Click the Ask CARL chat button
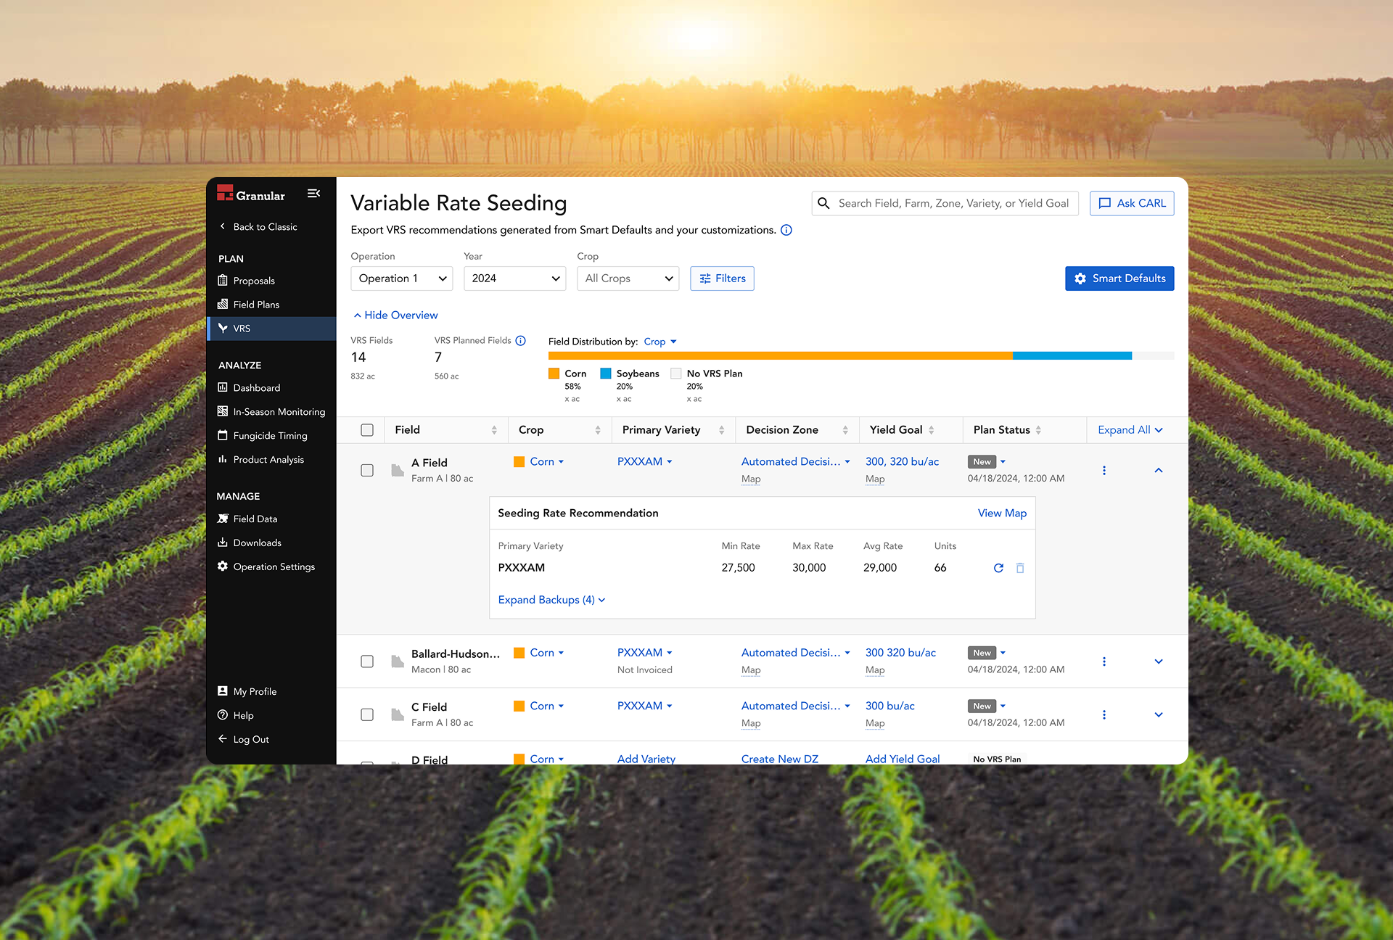This screenshot has width=1393, height=940. pos(1132,203)
